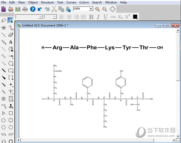Justify text alignment
The height and width of the screenshot is (143, 181).
pos(83,17)
